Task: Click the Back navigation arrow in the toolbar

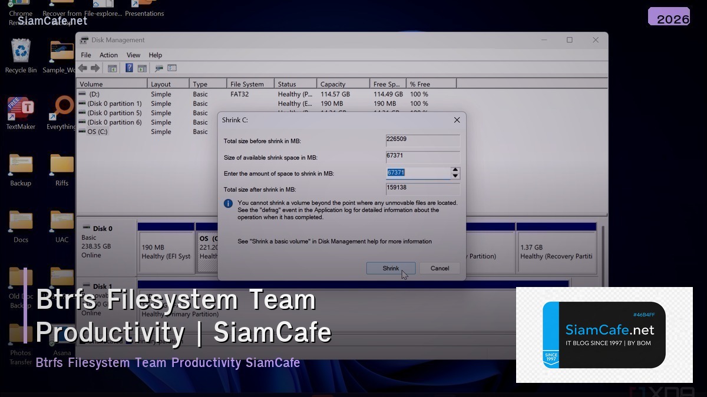Action: pos(82,68)
